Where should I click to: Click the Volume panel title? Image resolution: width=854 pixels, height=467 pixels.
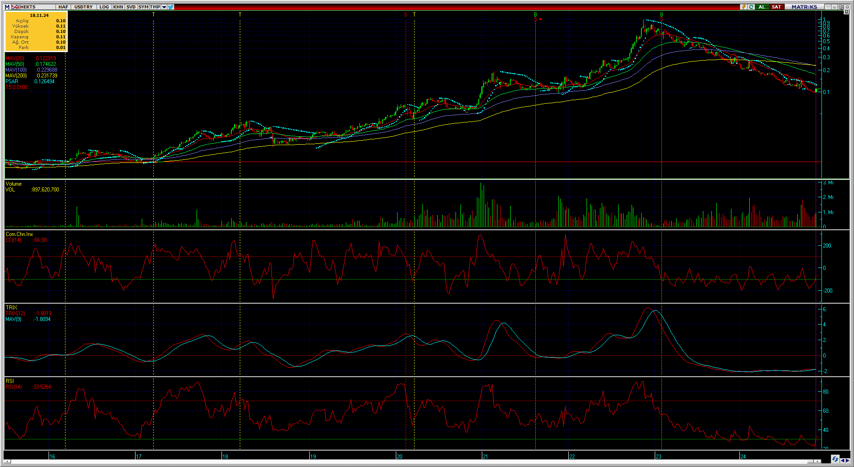tap(13, 184)
